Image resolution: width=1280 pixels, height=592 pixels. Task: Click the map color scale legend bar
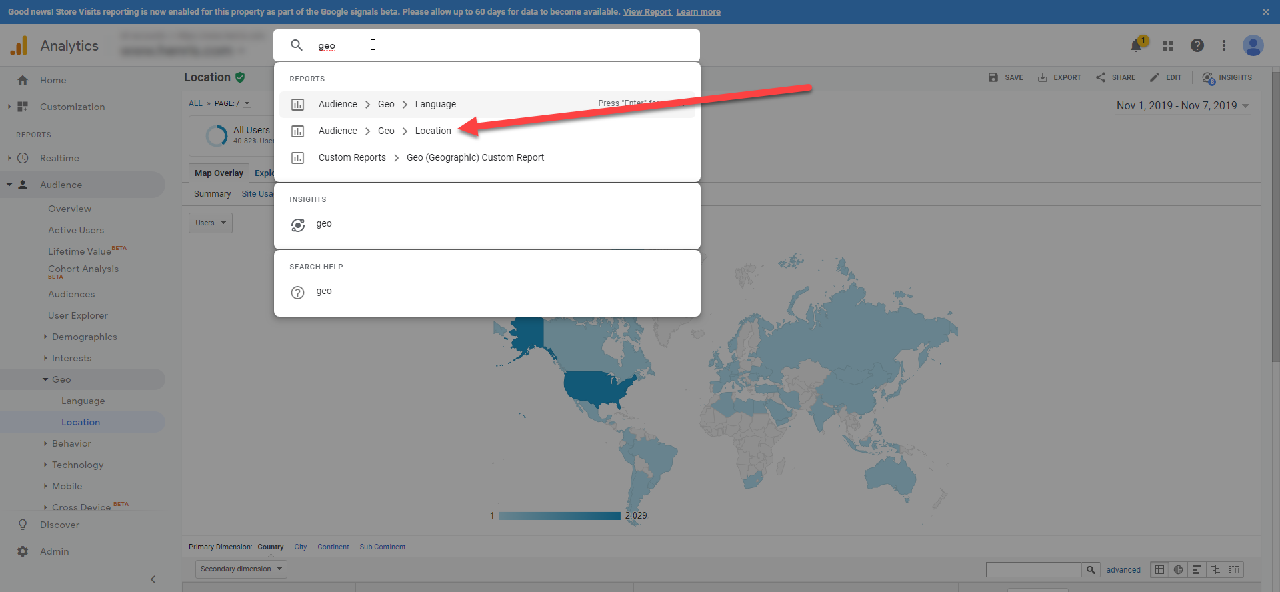pos(559,515)
